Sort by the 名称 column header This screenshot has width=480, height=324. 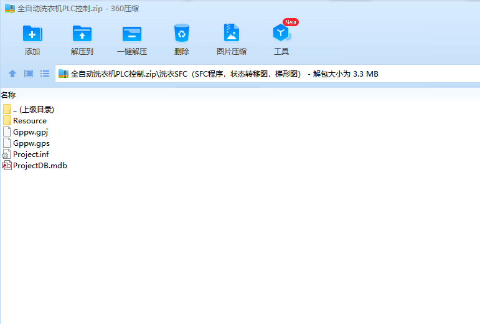click(x=8, y=95)
